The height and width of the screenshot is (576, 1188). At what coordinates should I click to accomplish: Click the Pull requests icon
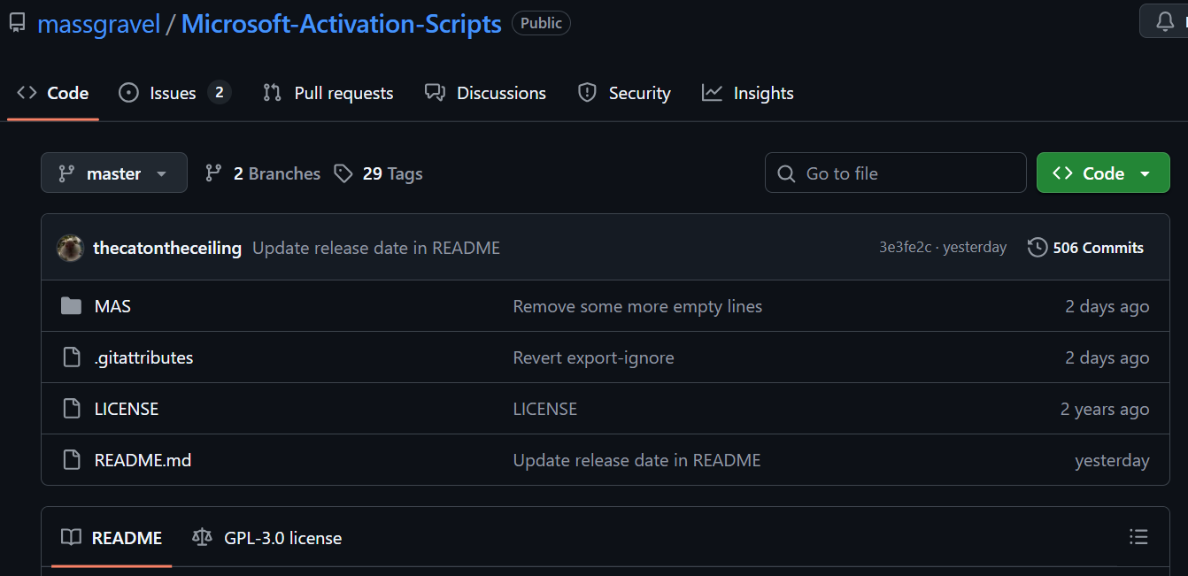[272, 92]
